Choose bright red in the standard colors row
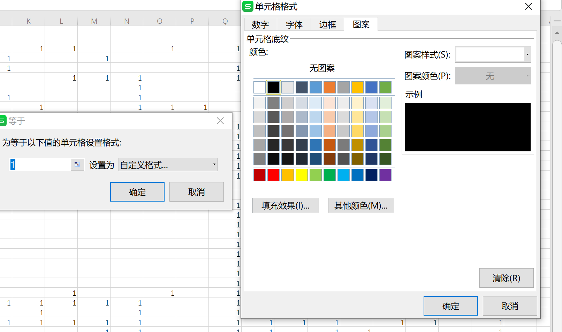 (x=273, y=175)
